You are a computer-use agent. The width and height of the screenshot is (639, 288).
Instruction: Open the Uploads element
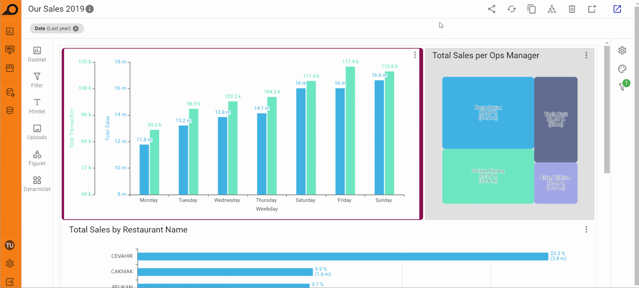click(37, 132)
